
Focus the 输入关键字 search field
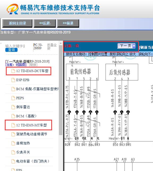click(15, 46)
